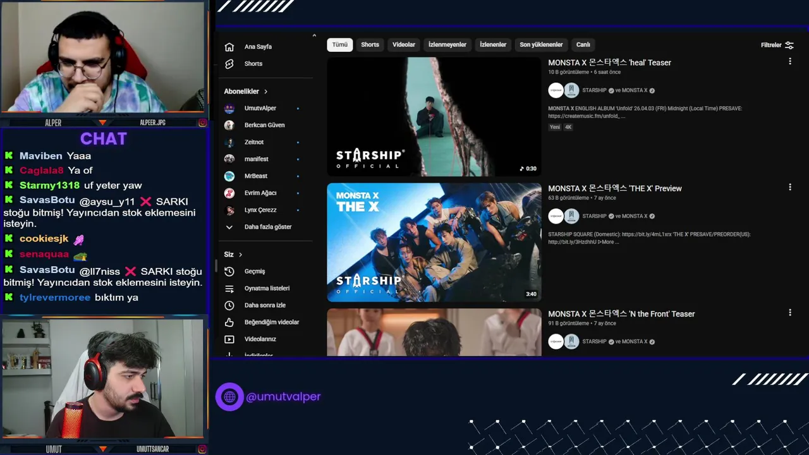Open options menu for 'THE X' Preview

(x=789, y=187)
